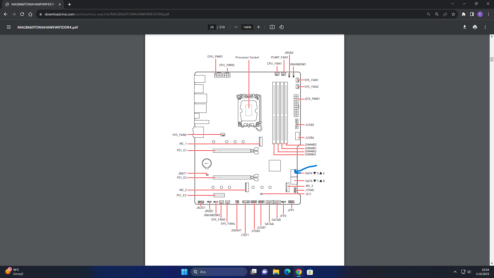This screenshot has height=278, width=494.
Task: Click the zoom percentage field
Action: click(x=247, y=27)
